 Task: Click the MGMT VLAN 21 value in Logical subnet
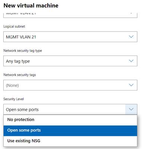[21, 37]
